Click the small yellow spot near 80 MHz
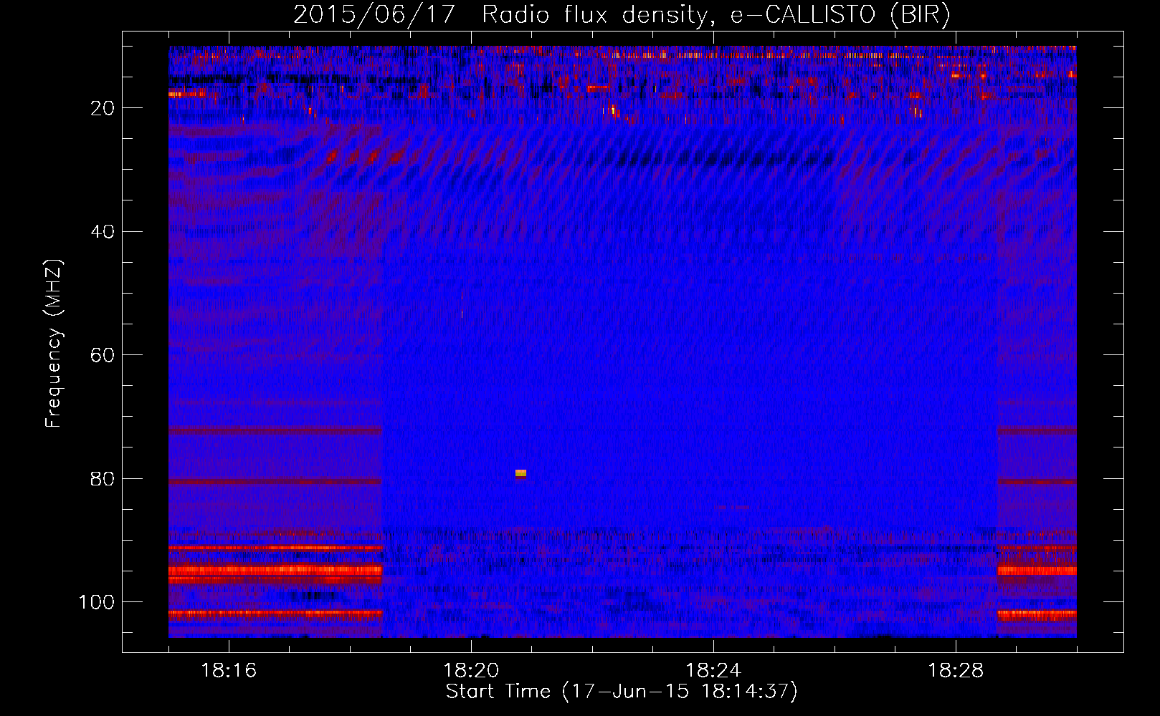Viewport: 1160px width, 716px height. pos(520,473)
